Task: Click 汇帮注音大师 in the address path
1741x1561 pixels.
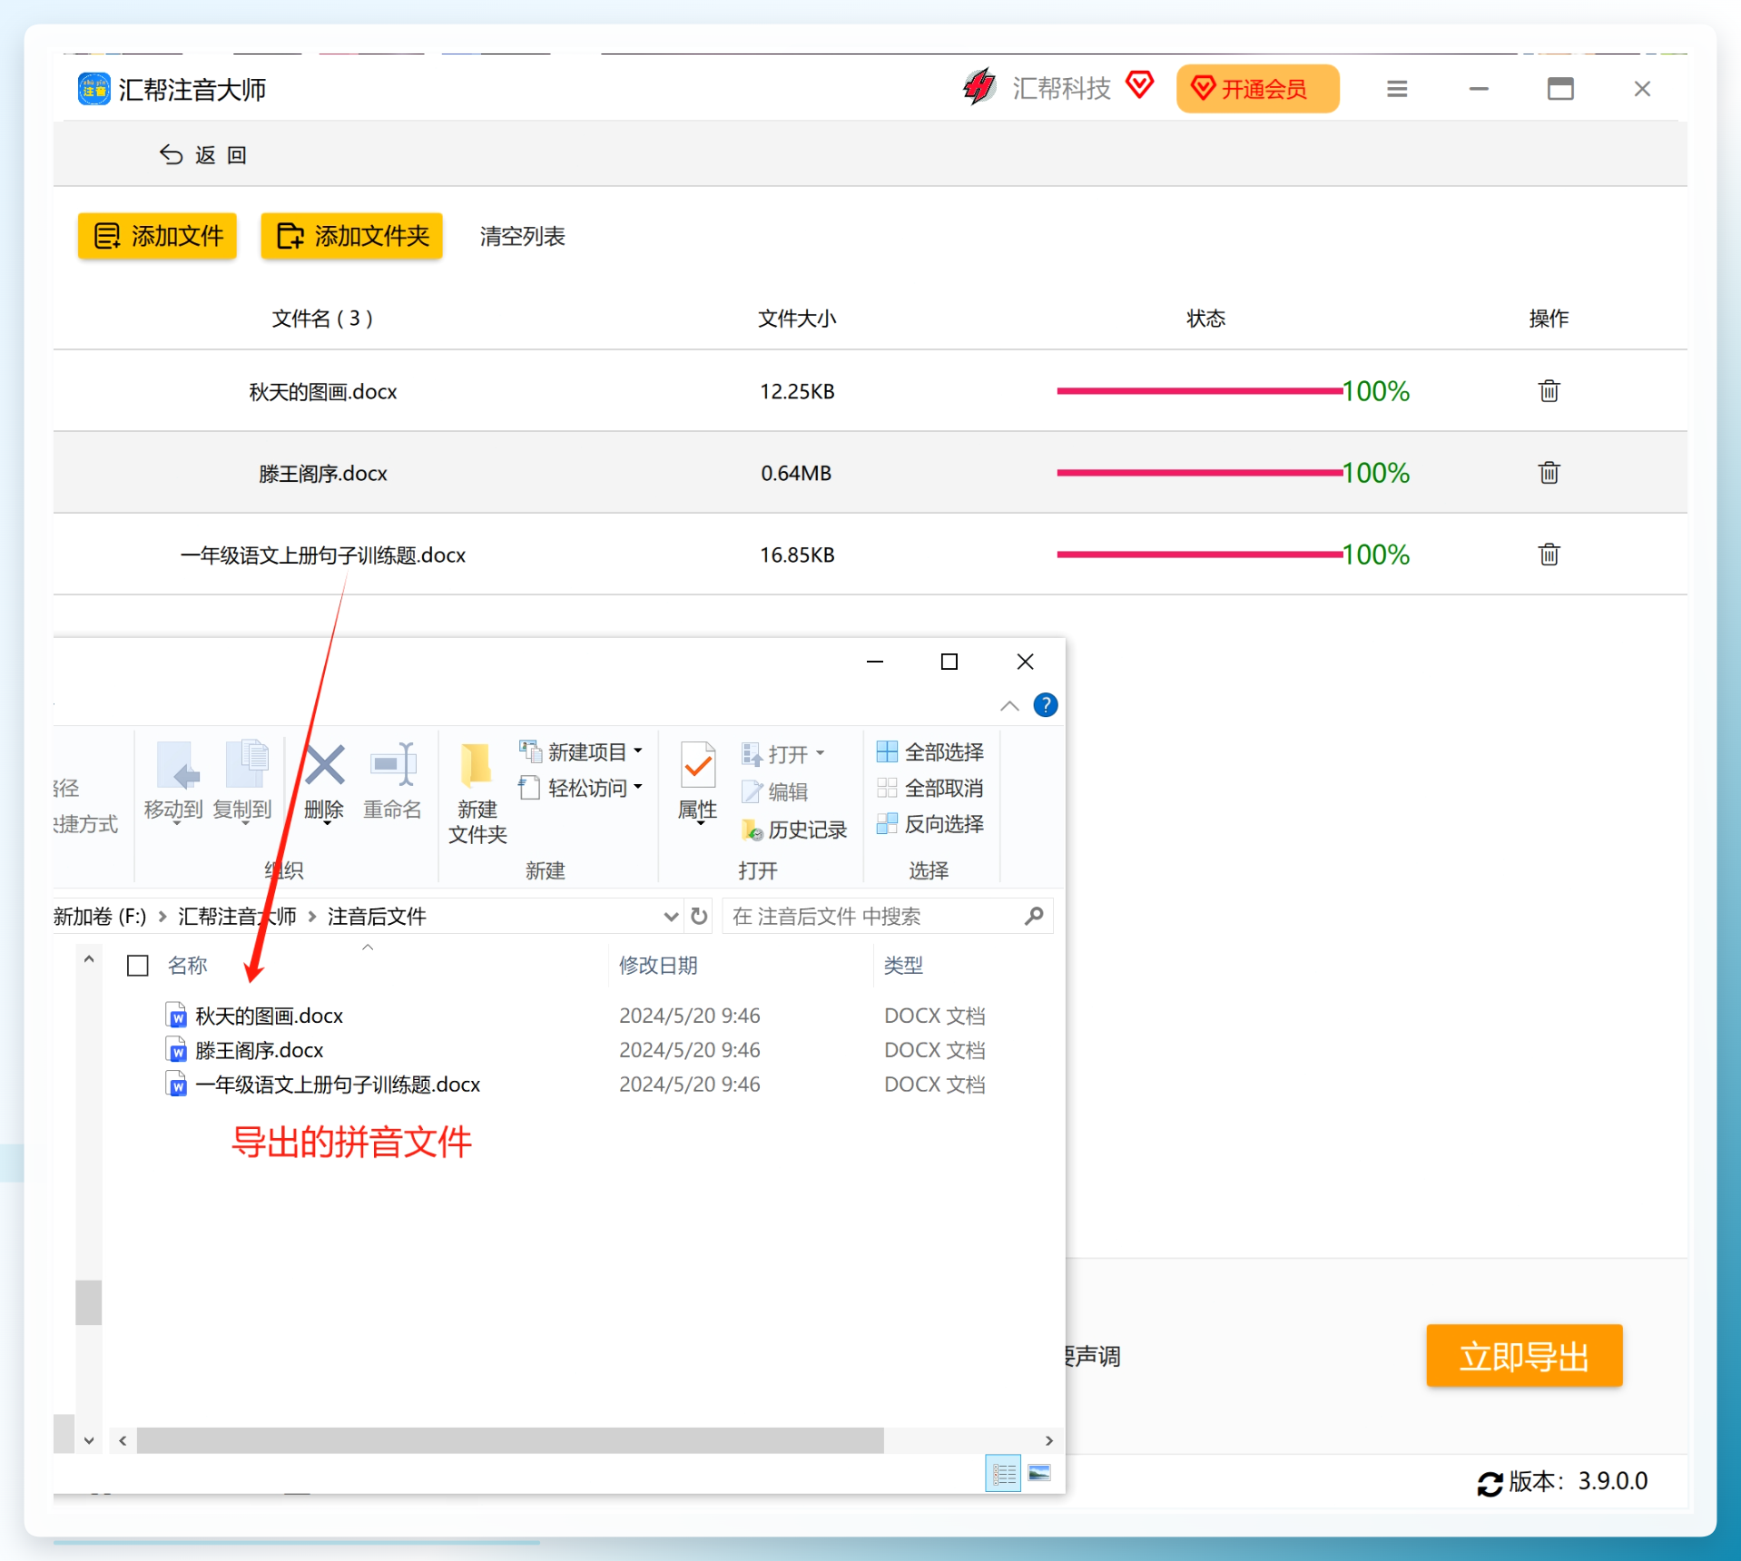Action: 237,917
